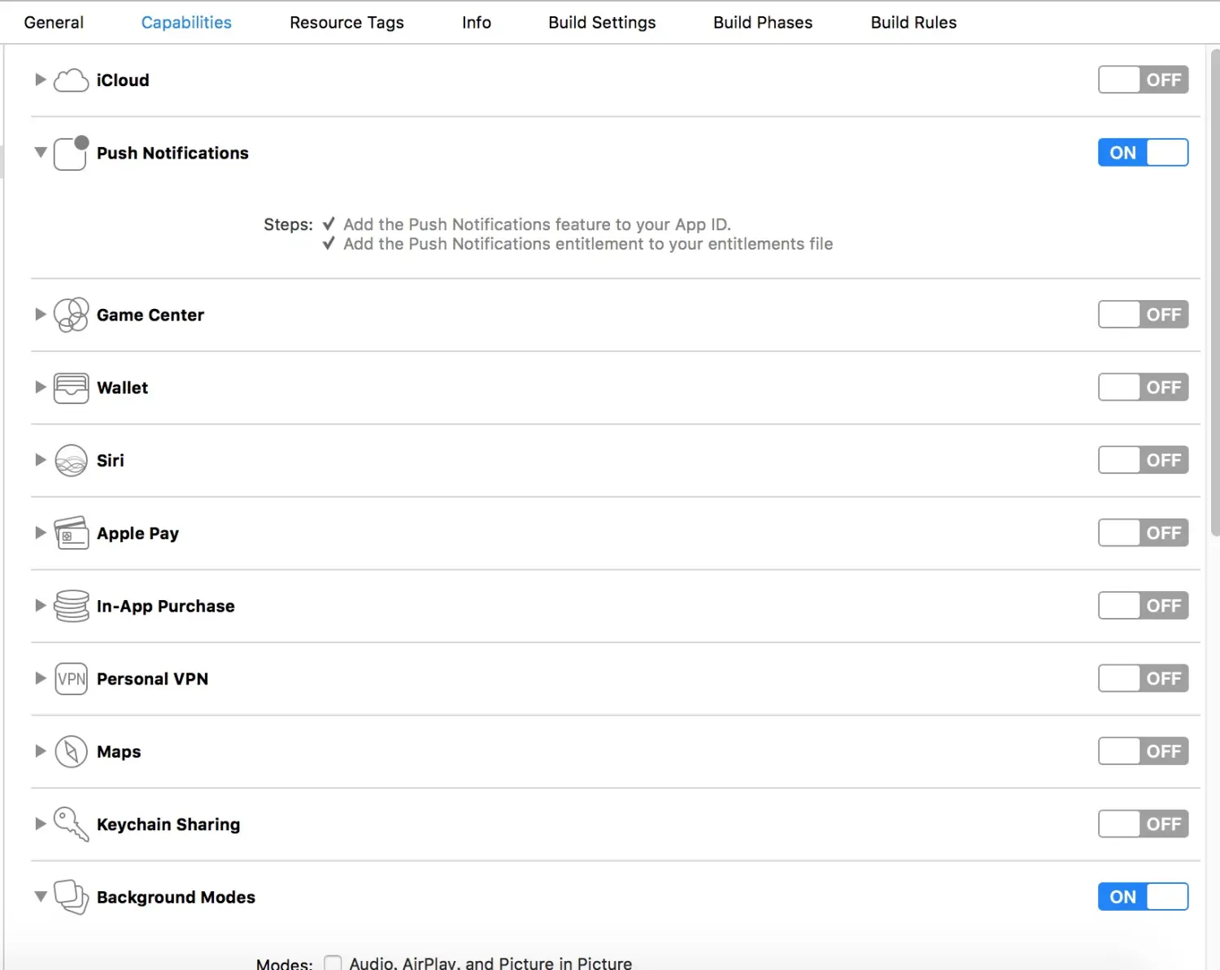Enable the Personal VPN switch
1220x970 pixels.
coord(1143,679)
